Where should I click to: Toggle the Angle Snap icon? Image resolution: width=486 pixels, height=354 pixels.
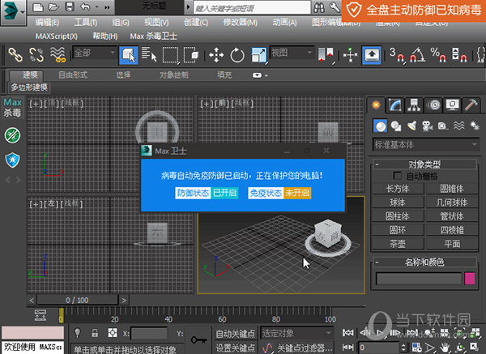pos(417,55)
